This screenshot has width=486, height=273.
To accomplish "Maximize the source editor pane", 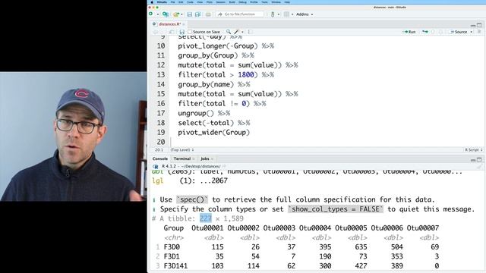I will click(x=479, y=25).
